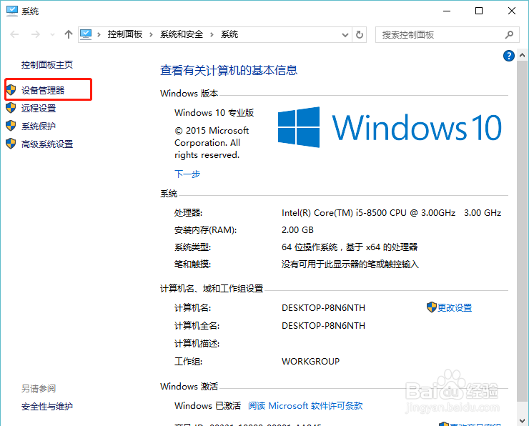Click the computer icon in address bar
The width and height of the screenshot is (529, 426).
coord(86,34)
